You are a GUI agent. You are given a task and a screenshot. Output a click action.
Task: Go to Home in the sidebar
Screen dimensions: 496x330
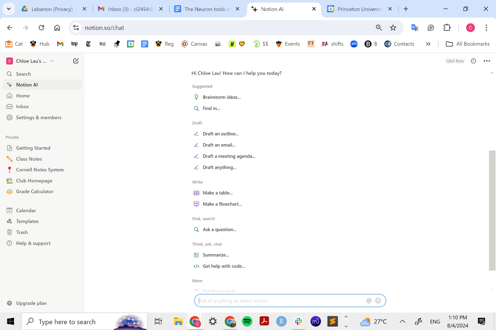pos(42,96)
